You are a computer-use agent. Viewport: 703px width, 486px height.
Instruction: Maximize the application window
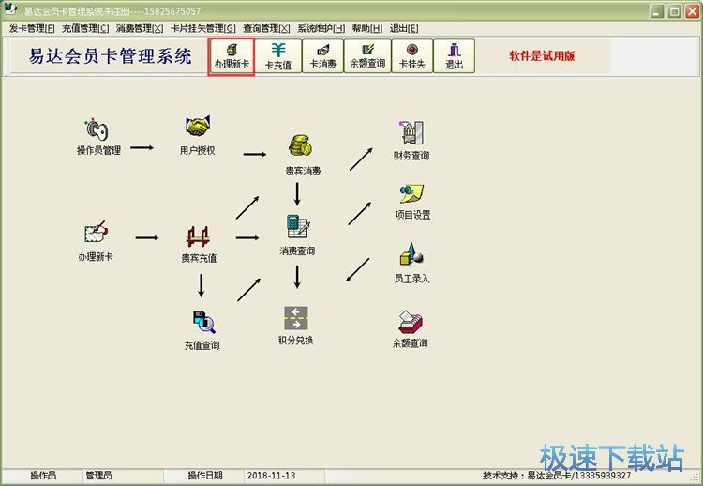pos(675,11)
